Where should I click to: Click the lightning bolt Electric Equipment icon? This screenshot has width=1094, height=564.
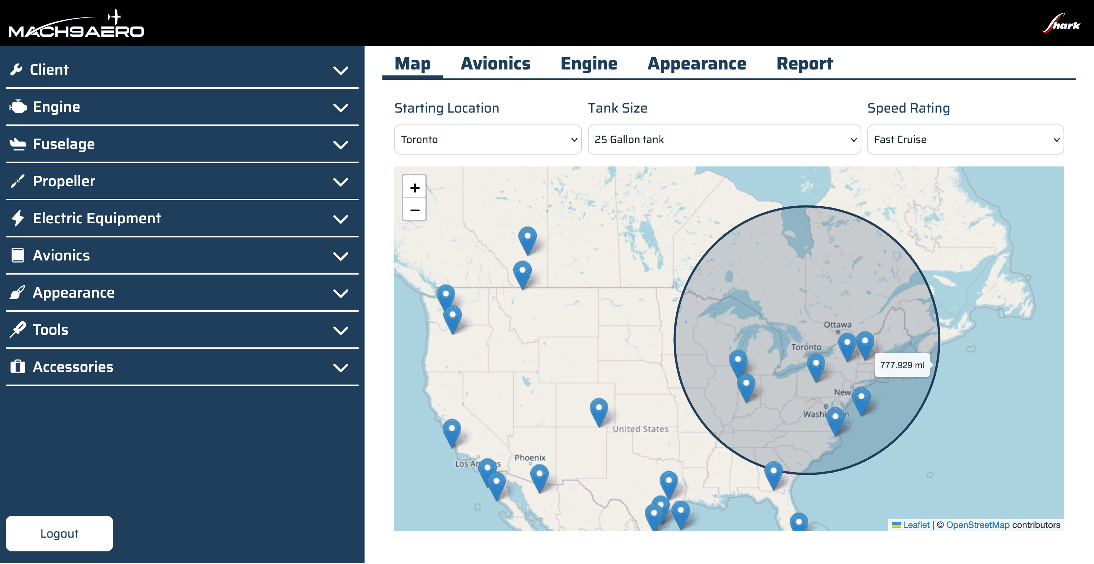[x=18, y=218]
